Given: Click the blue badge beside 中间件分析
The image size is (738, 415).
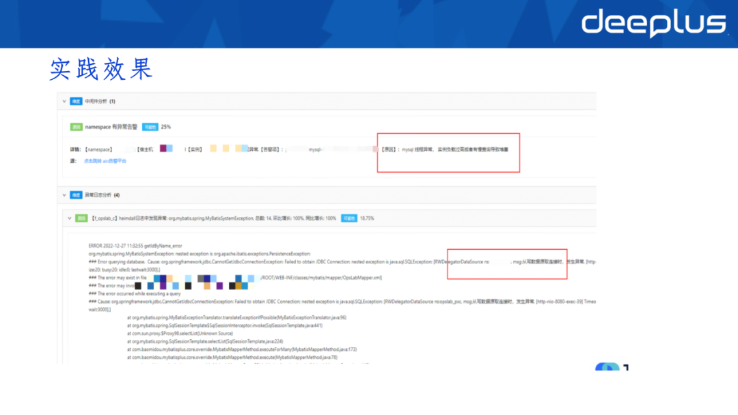Looking at the screenshot, I should click(x=76, y=101).
